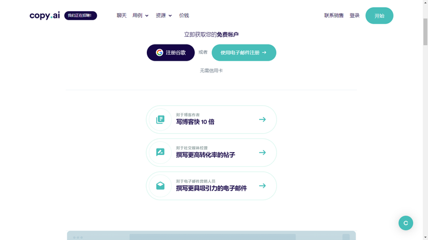428x240 pixels.
Task: Open the 撰写更具吸引力的电子邮件 card
Action: [211, 186]
